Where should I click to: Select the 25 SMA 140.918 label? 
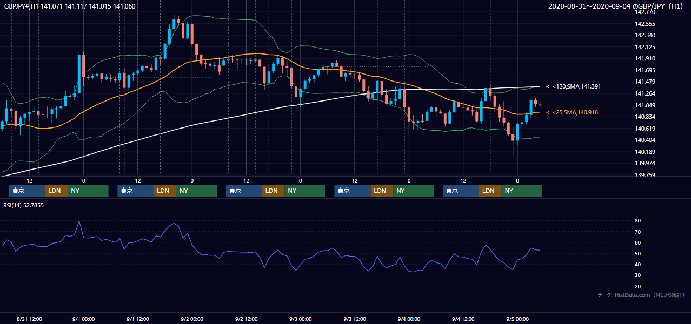[x=573, y=112]
